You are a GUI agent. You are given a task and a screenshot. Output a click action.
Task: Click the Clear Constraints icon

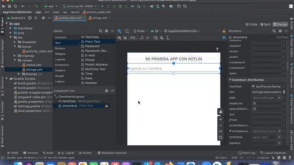point(142,38)
